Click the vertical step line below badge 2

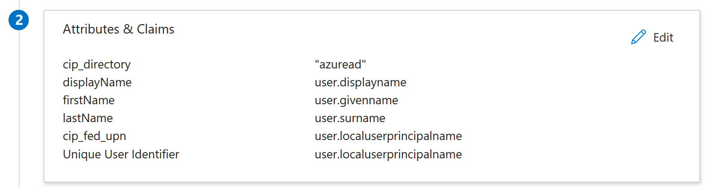click(x=19, y=112)
